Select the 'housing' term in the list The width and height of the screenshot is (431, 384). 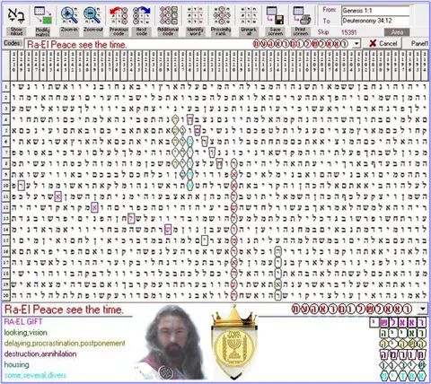pyautogui.click(x=17, y=364)
